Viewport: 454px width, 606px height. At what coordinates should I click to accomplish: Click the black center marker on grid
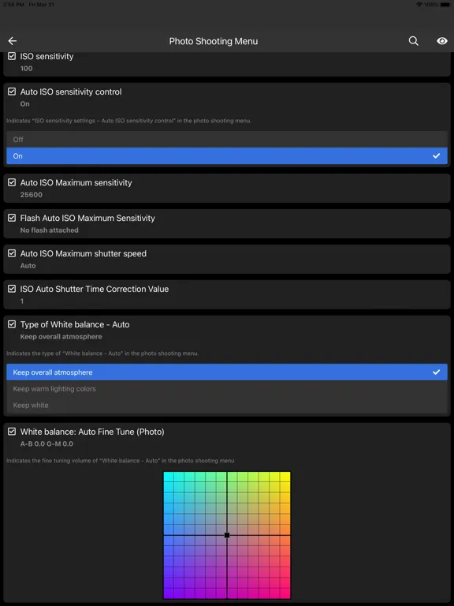227,535
